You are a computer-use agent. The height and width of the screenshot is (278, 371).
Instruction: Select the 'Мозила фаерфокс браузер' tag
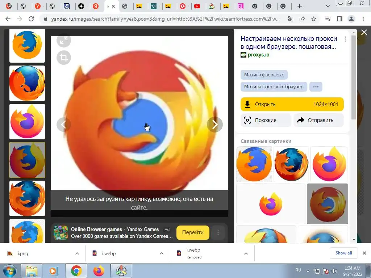[x=274, y=87]
